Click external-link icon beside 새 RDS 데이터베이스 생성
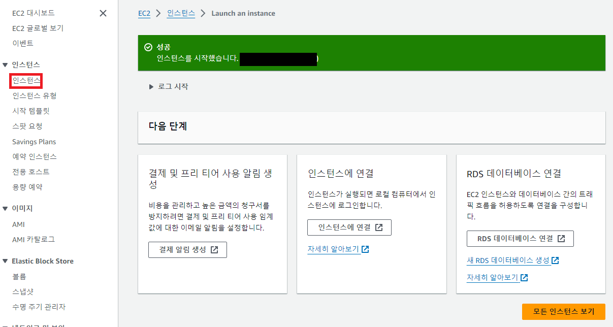Image resolution: width=613 pixels, height=327 pixels. click(x=556, y=260)
